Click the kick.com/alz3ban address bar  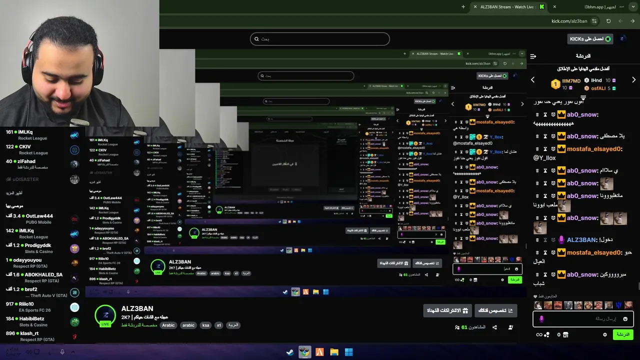[x=569, y=21]
